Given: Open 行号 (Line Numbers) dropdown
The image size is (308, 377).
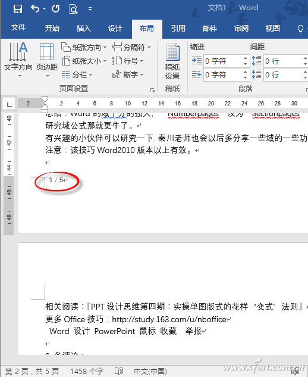Looking at the screenshot, I should pos(128,61).
